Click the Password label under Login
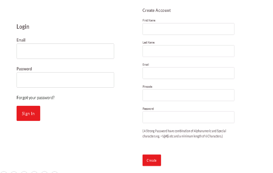This screenshot has height=173, width=273. (24, 69)
